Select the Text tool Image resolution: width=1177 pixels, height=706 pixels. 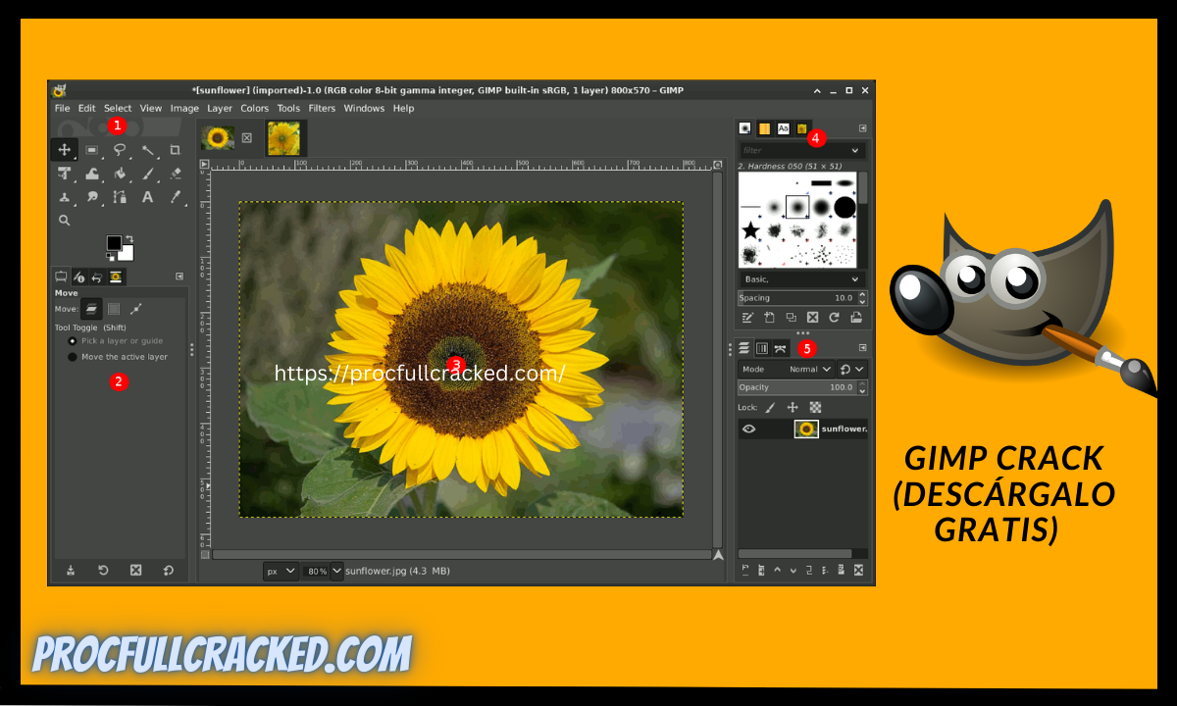click(148, 197)
